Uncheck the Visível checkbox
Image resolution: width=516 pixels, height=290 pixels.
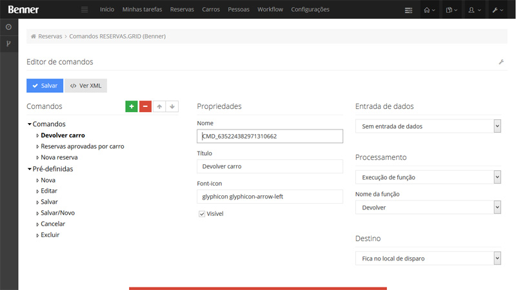click(x=203, y=213)
